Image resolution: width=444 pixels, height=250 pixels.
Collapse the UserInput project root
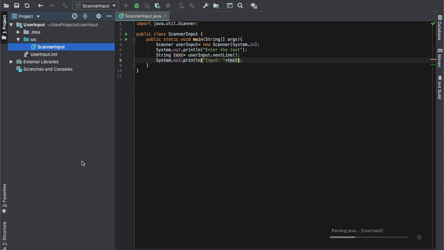click(11, 25)
